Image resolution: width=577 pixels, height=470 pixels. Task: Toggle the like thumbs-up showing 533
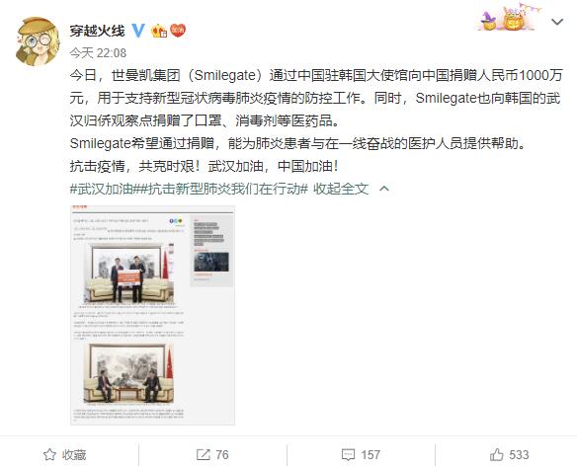(509, 455)
